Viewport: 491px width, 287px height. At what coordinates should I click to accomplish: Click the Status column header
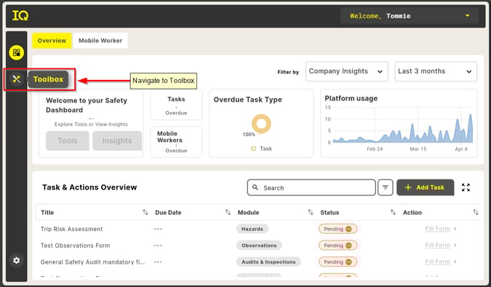330,212
